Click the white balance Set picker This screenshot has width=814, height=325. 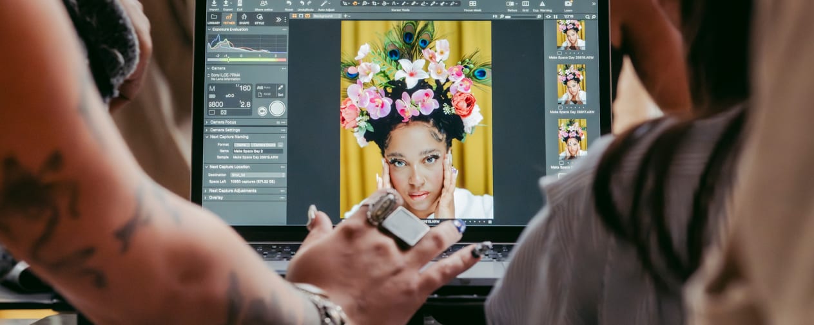pos(280,90)
